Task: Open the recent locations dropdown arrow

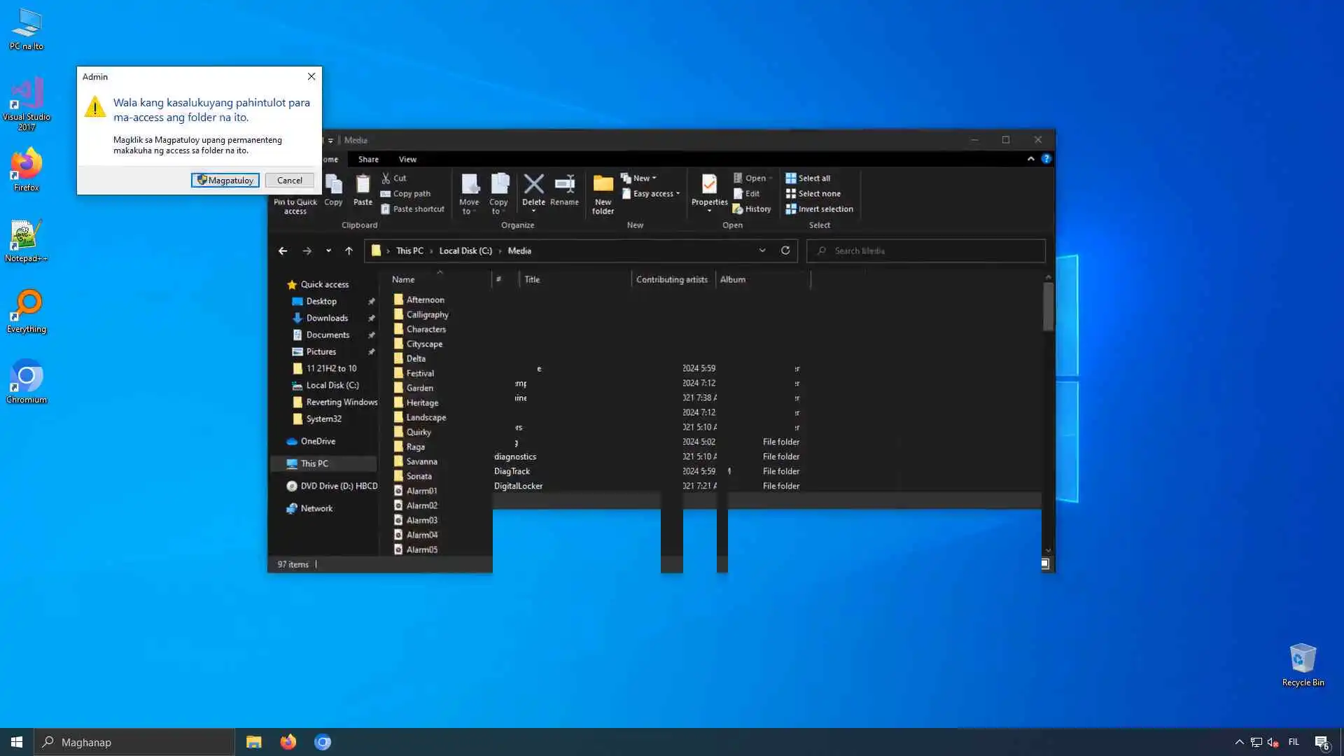Action: (x=328, y=251)
